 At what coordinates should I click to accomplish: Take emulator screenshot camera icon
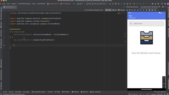(149, 10)
